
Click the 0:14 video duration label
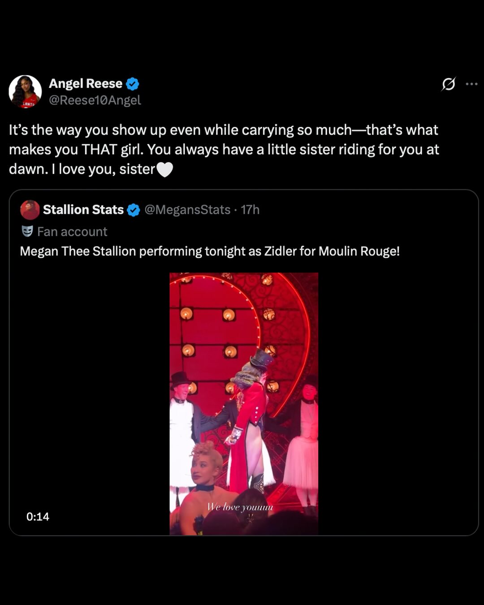38,517
